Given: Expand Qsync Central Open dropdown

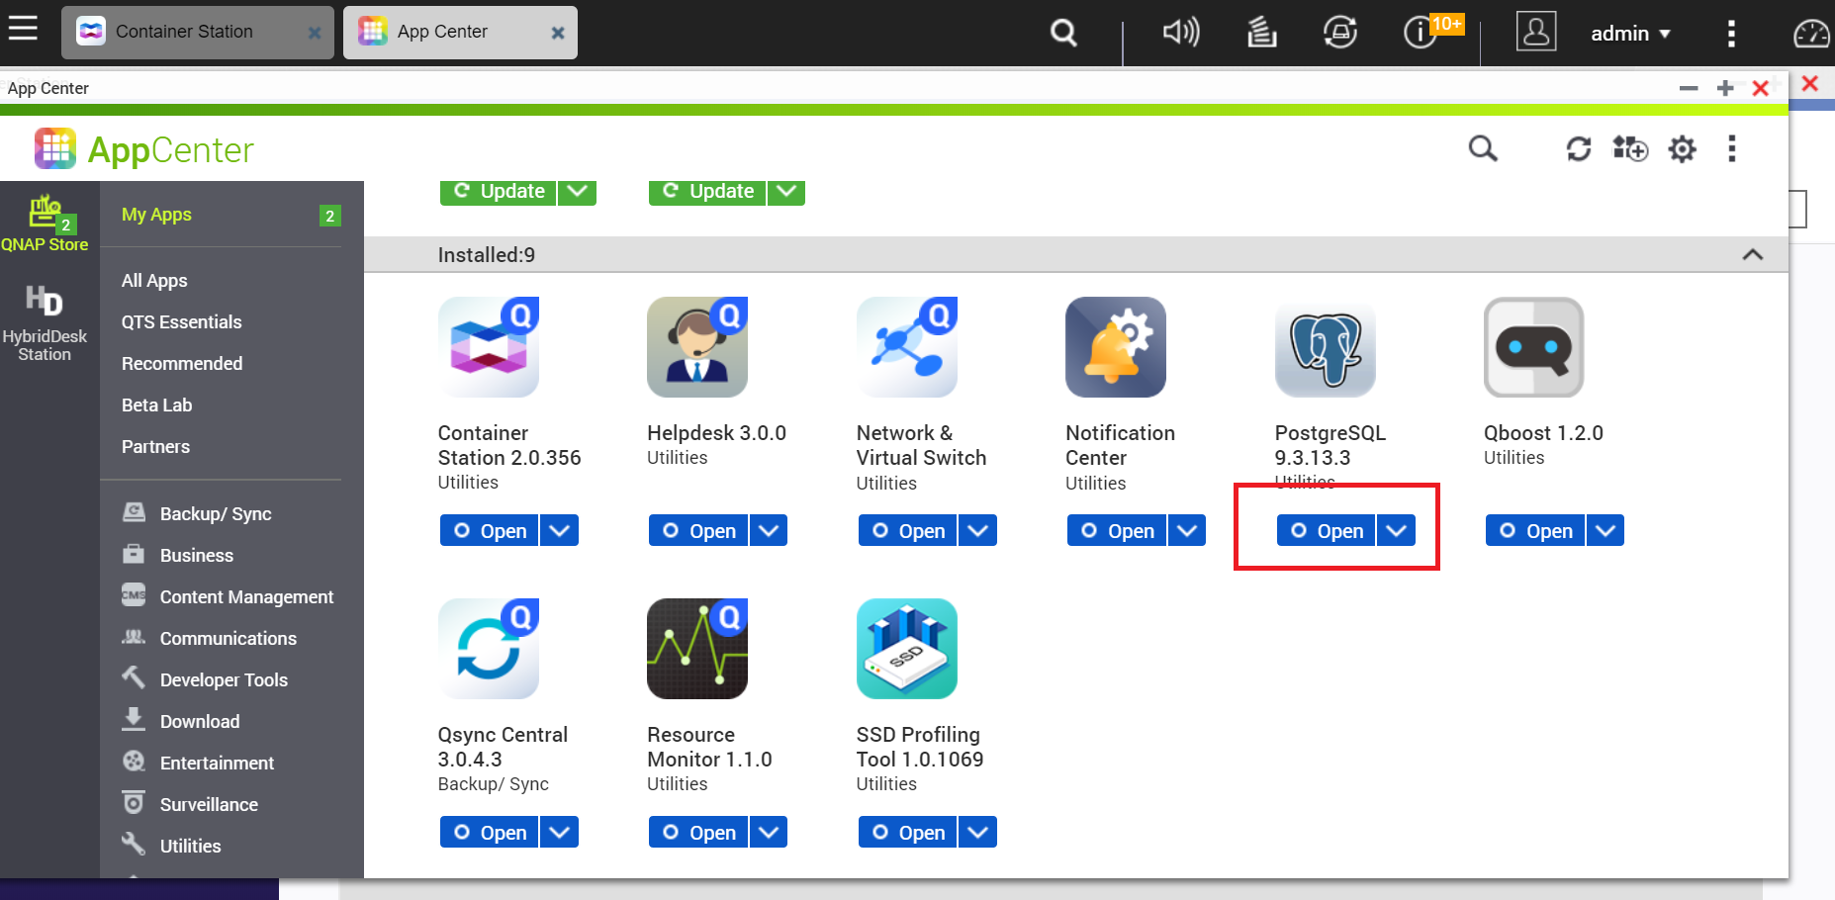Looking at the screenshot, I should 560,833.
